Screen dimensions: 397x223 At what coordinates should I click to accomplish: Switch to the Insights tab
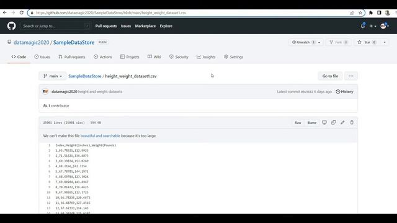tap(206, 57)
